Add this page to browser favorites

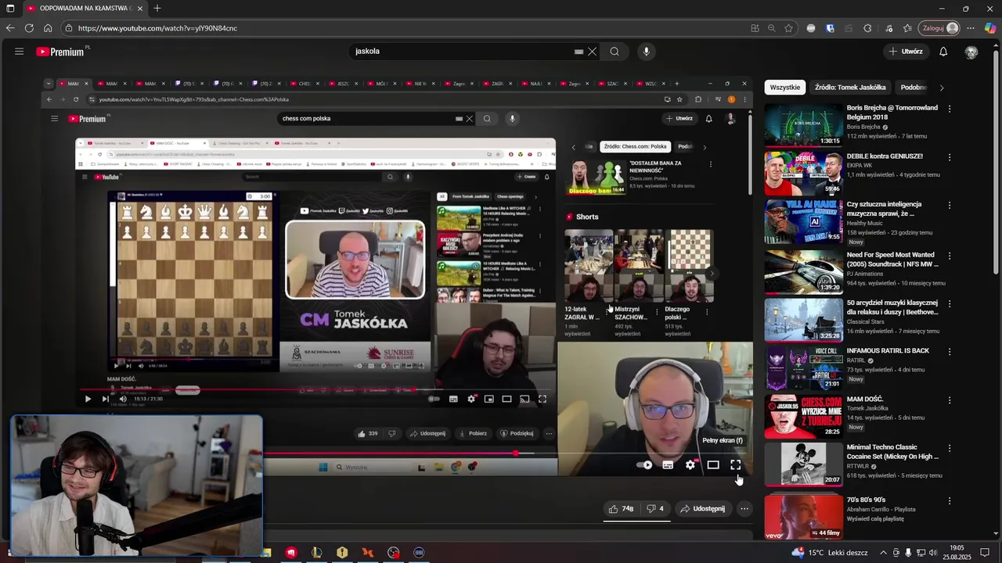click(x=788, y=28)
